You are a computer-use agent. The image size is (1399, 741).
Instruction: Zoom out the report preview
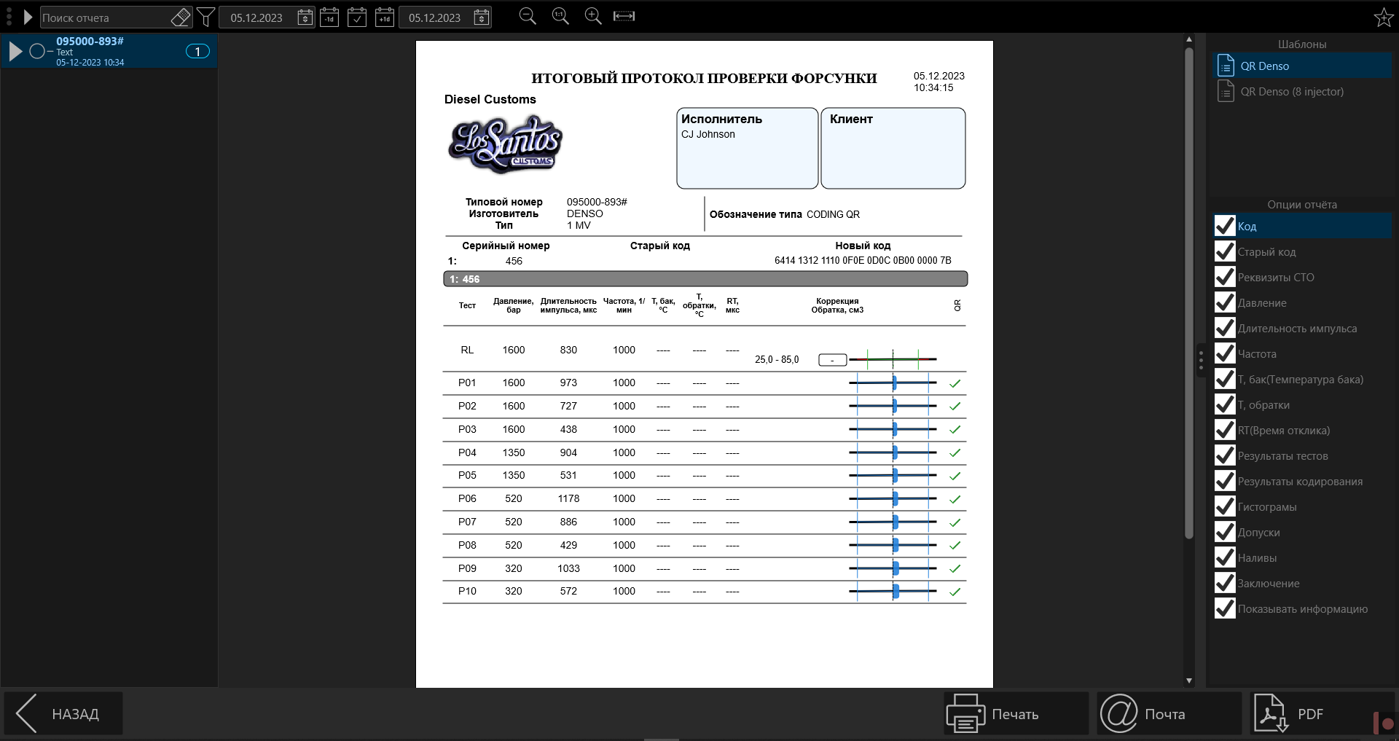(528, 17)
